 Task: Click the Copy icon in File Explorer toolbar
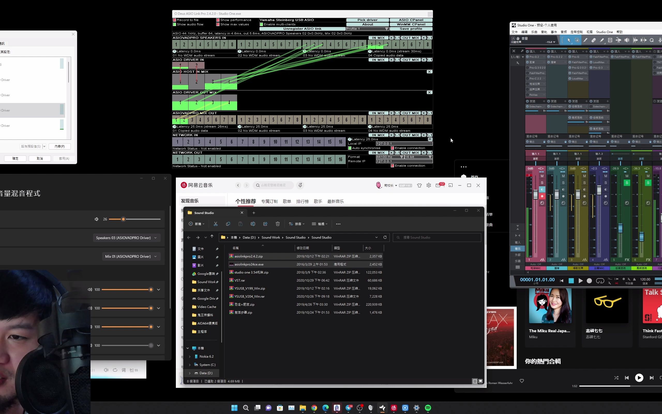228,224
